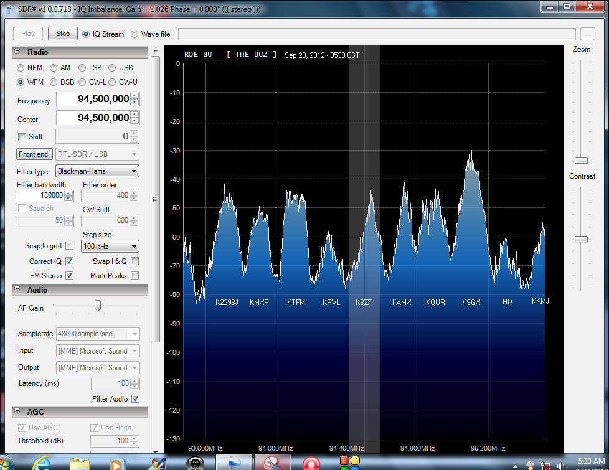The height and width of the screenshot is (470, 609).
Task: Select WFM demodulation mode
Action: (x=21, y=82)
